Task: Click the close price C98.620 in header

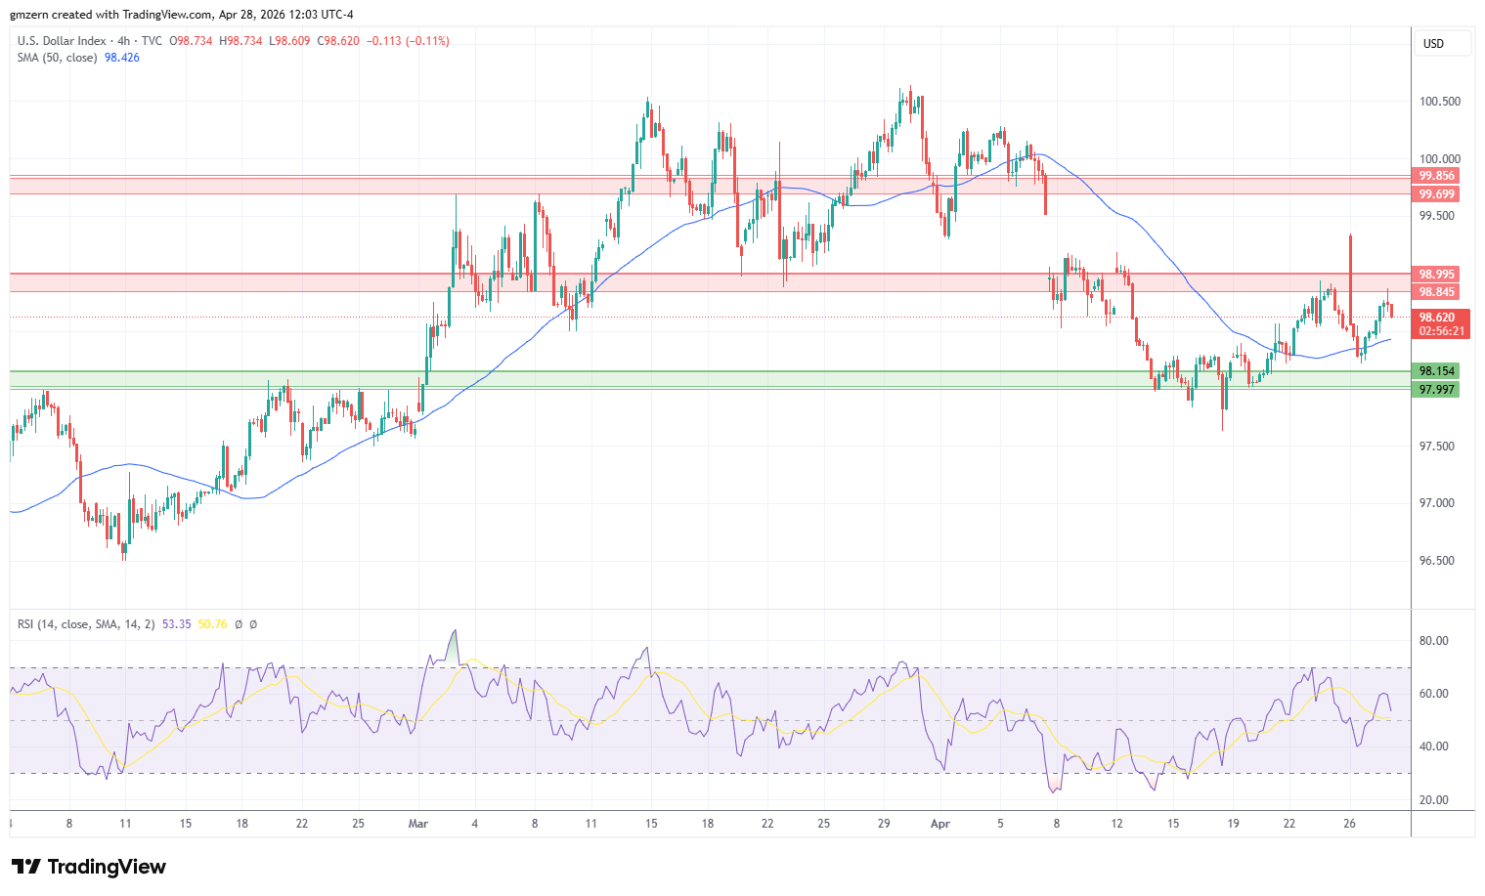Action: (x=337, y=41)
